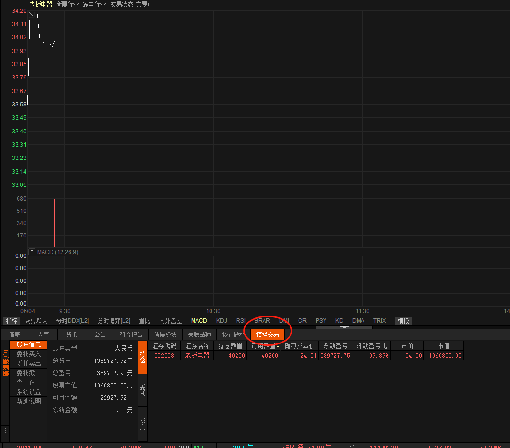Select the TRIX indicator
The width and height of the screenshot is (510, 448).
[379, 321]
